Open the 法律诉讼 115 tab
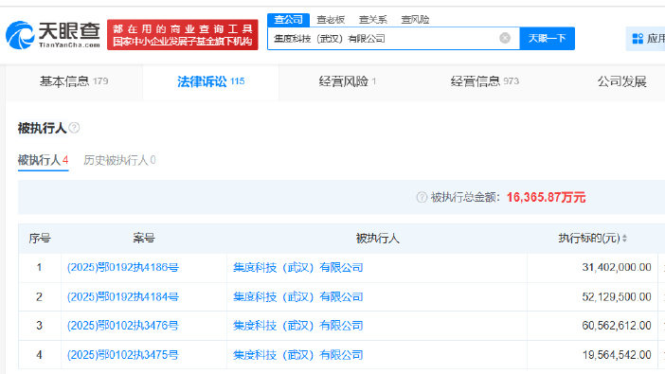This screenshot has height=374, width=665. click(211, 81)
